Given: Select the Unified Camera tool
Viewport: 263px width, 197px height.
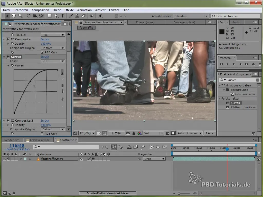Looking at the screenshot, I should (x=35, y=16).
